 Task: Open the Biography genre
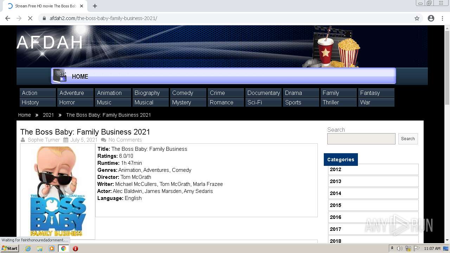tap(150, 93)
